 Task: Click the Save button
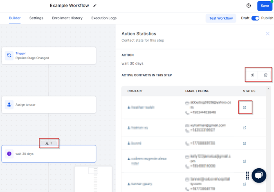265,6
